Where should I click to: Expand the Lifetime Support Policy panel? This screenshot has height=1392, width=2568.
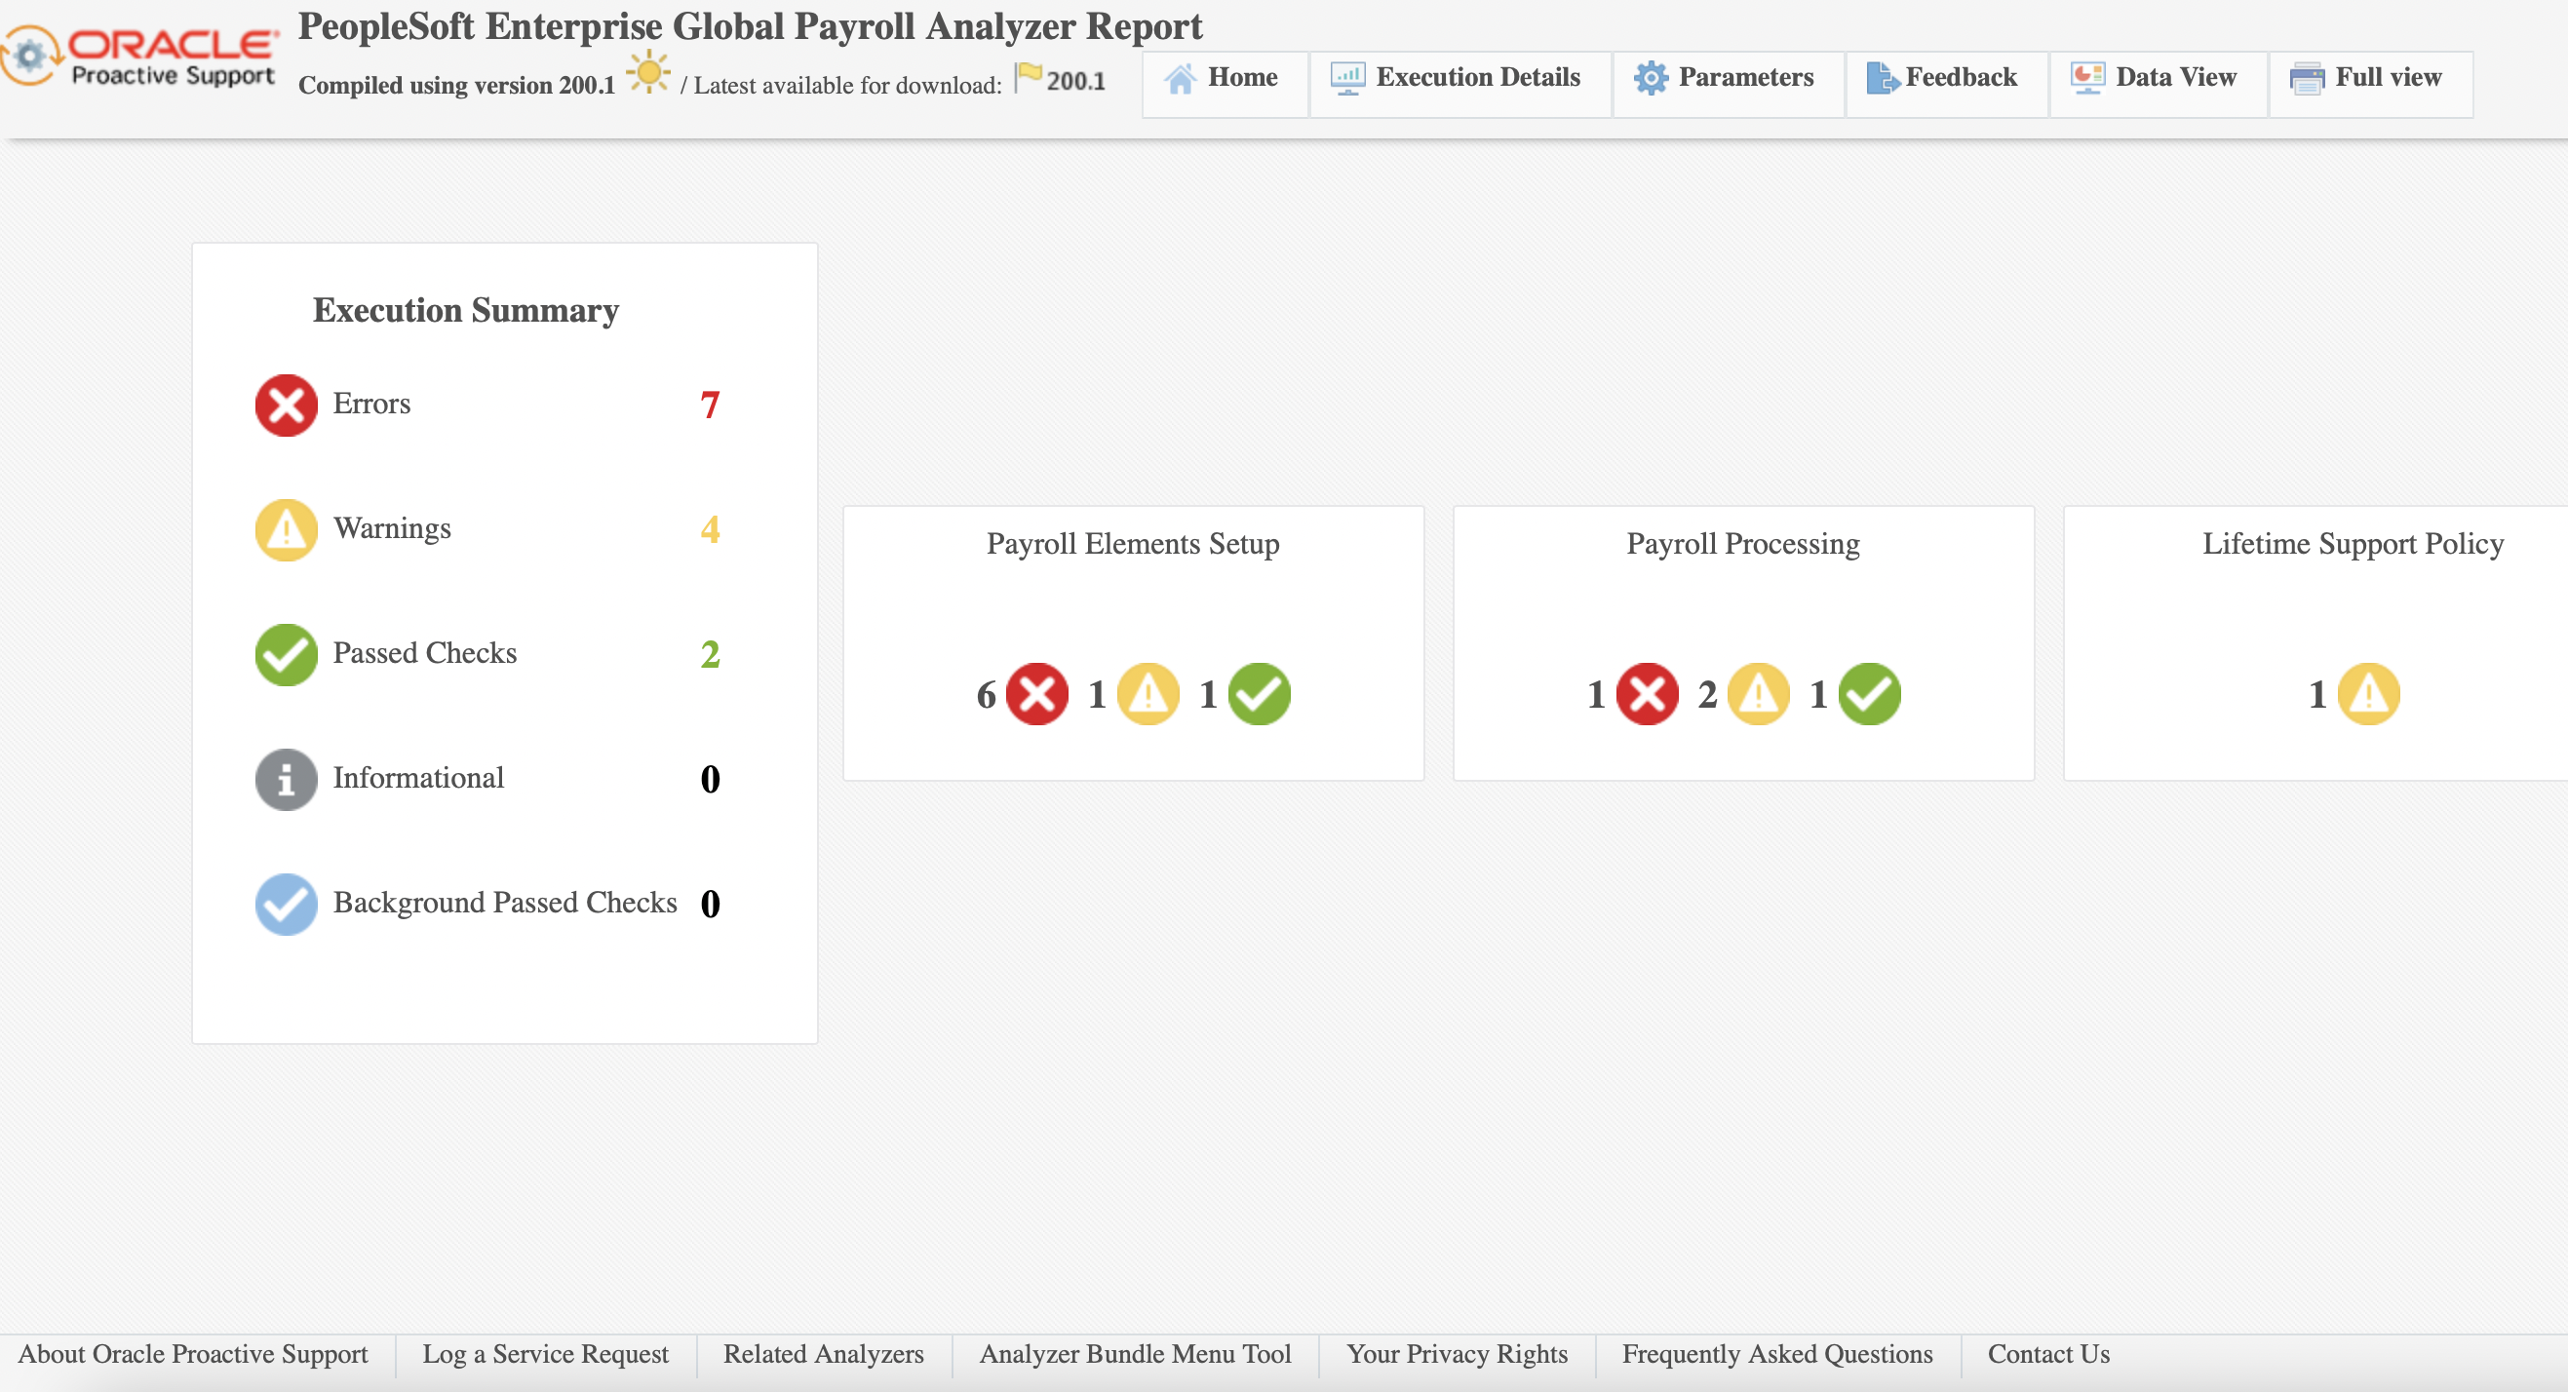point(2352,543)
